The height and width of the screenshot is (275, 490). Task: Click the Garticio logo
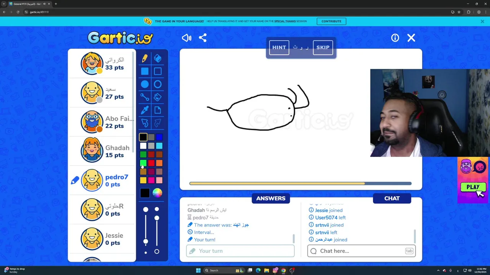[x=120, y=38]
